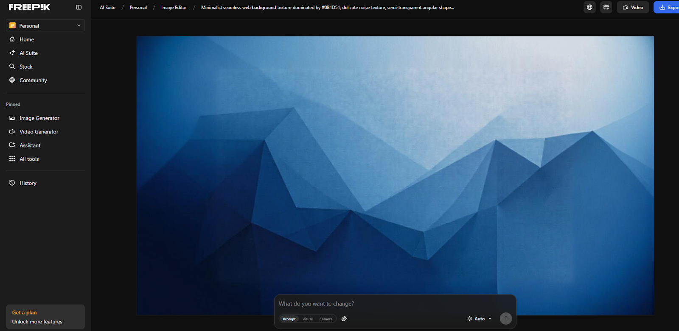
Task: Open All tools grid in sidebar
Action: (29, 159)
